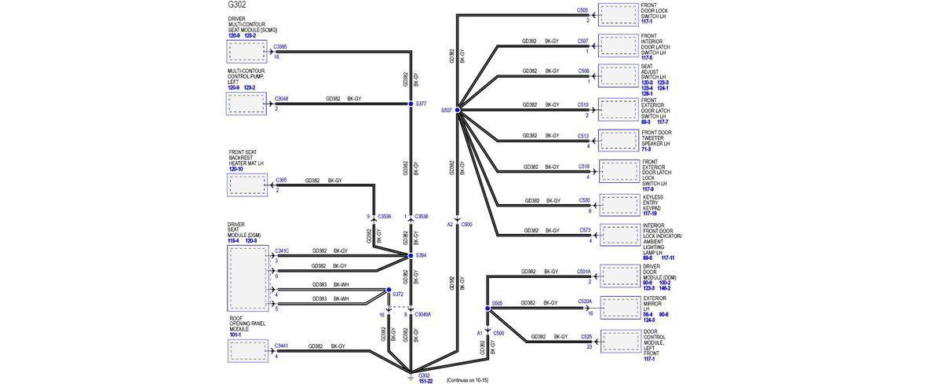Click the Front Door Lock Switch LH component box

619,15
